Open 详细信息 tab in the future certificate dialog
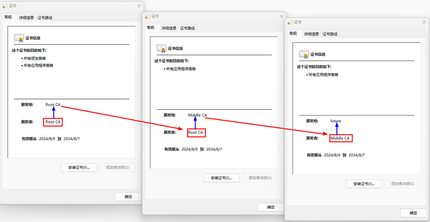This screenshot has height=222, width=430. point(311,34)
